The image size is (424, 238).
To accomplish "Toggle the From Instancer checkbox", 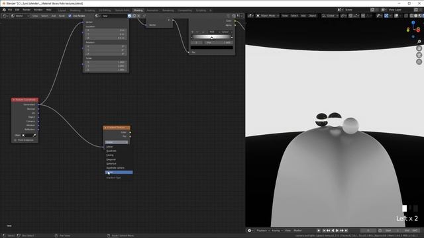I will (15, 140).
